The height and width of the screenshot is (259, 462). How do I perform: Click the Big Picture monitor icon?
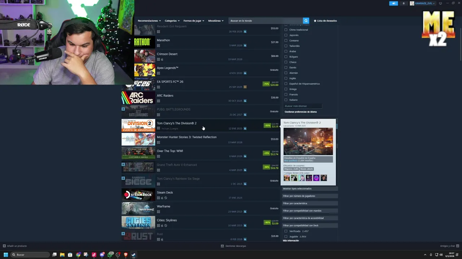tap(440, 3)
